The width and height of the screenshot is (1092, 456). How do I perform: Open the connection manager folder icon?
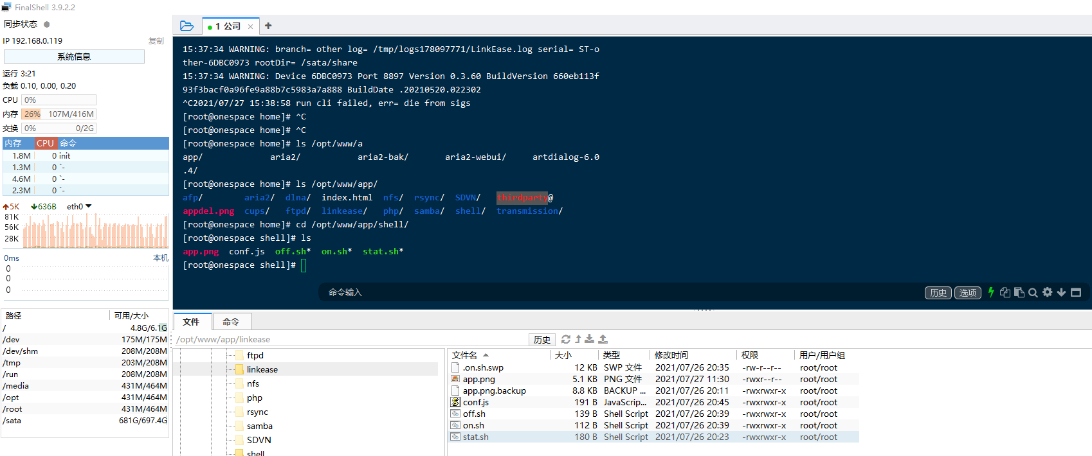coord(187,26)
